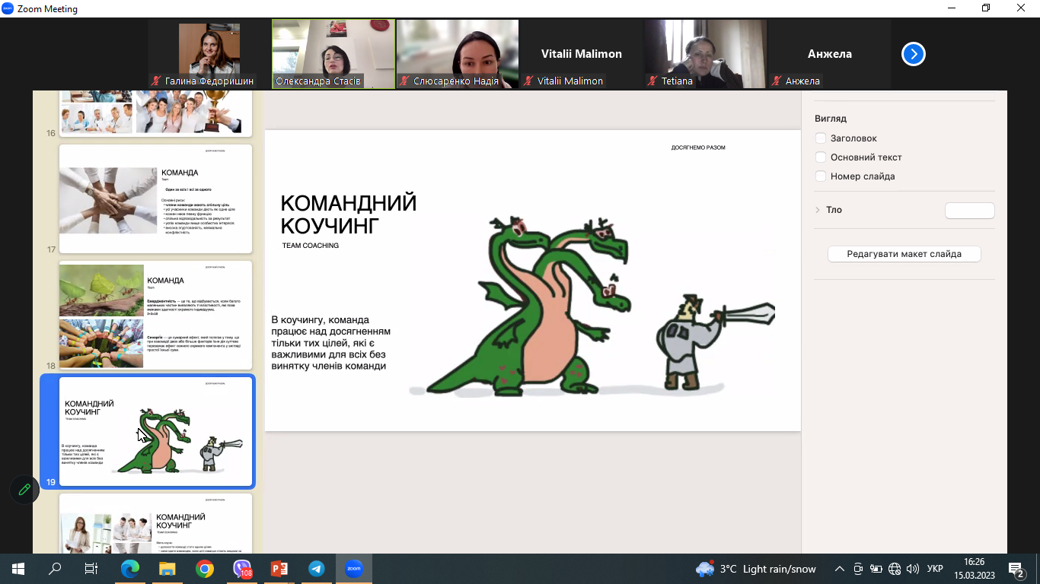Click the Zoom icon in the taskbar

point(354,569)
